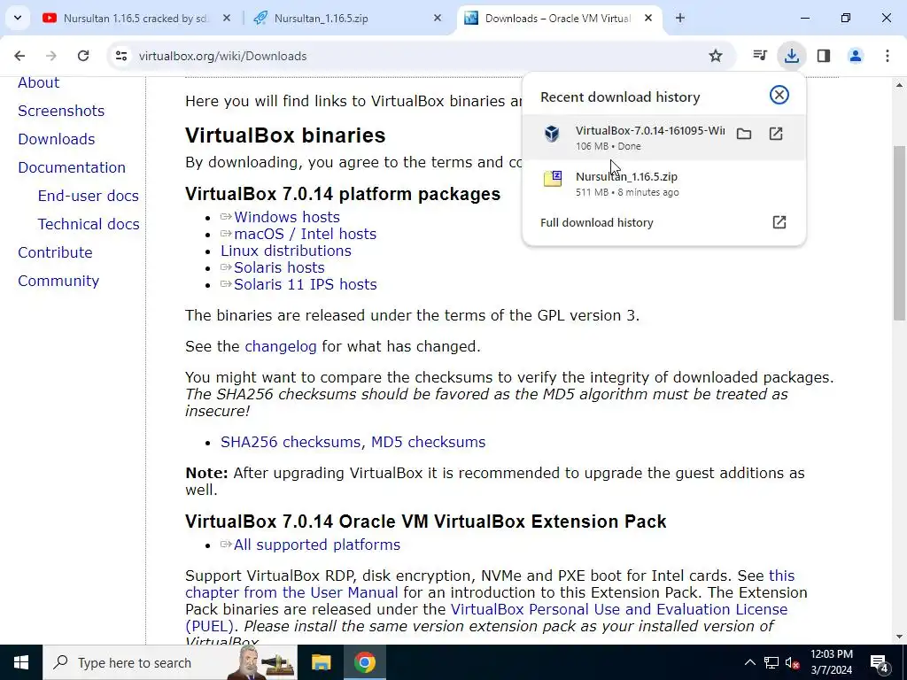The height and width of the screenshot is (680, 907).
Task: Open the Contribute page
Action: (x=55, y=252)
